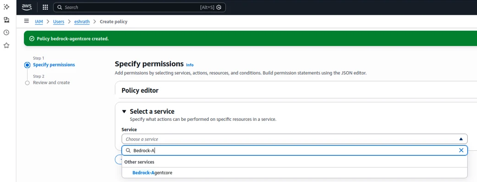Open the Info link beside Specify permissions
477x182 pixels.
[190, 65]
